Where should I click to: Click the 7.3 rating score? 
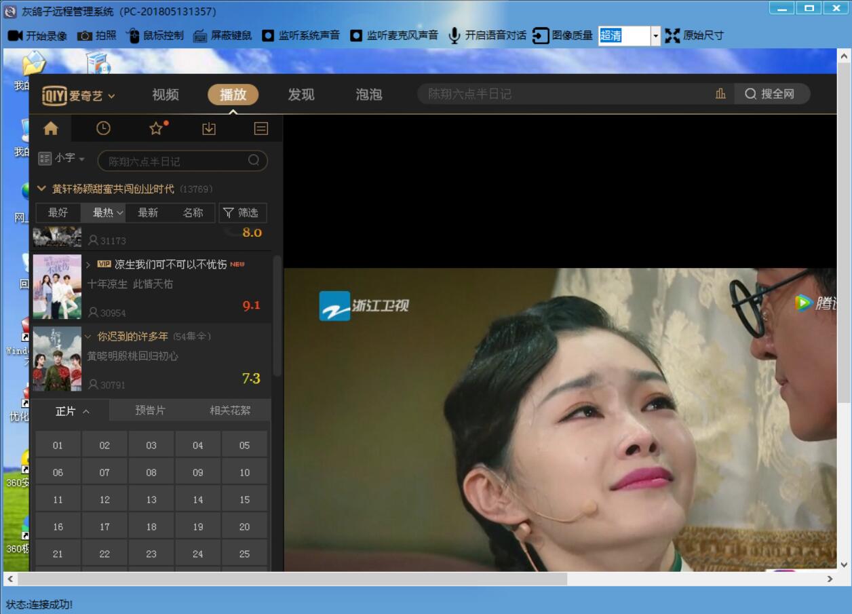(x=251, y=378)
